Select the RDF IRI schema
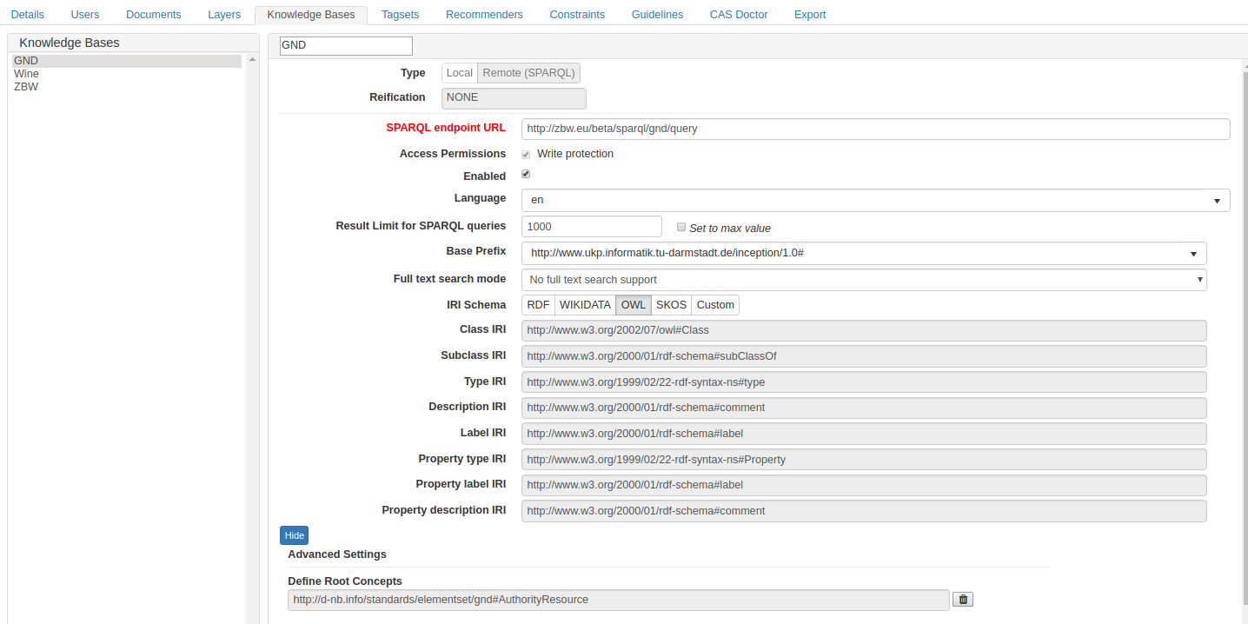This screenshot has width=1248, height=624. coord(538,304)
